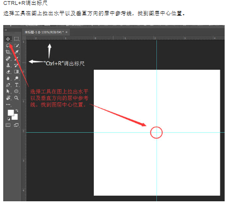Close the 未标题-1 document tab
229x204 pixels.
pos(67,32)
